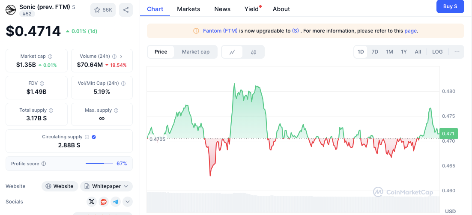Switch to the News tab
Image resolution: width=472 pixels, height=215 pixels.
tap(222, 9)
